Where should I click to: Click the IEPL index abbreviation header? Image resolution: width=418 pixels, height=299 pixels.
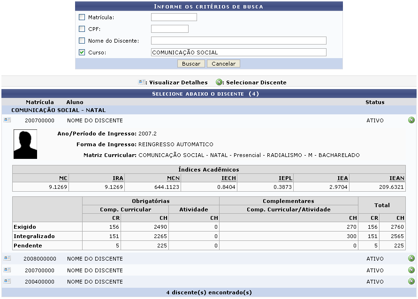tap(286, 178)
